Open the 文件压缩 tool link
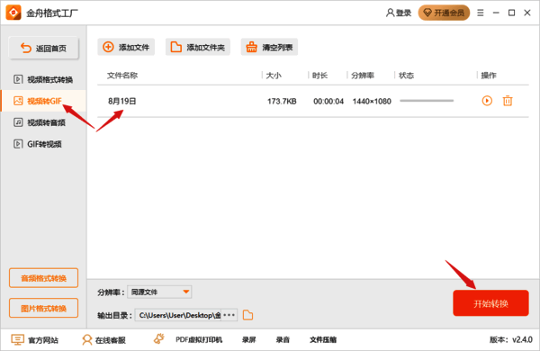Screen dimensions: 540x351 (x=323, y=340)
